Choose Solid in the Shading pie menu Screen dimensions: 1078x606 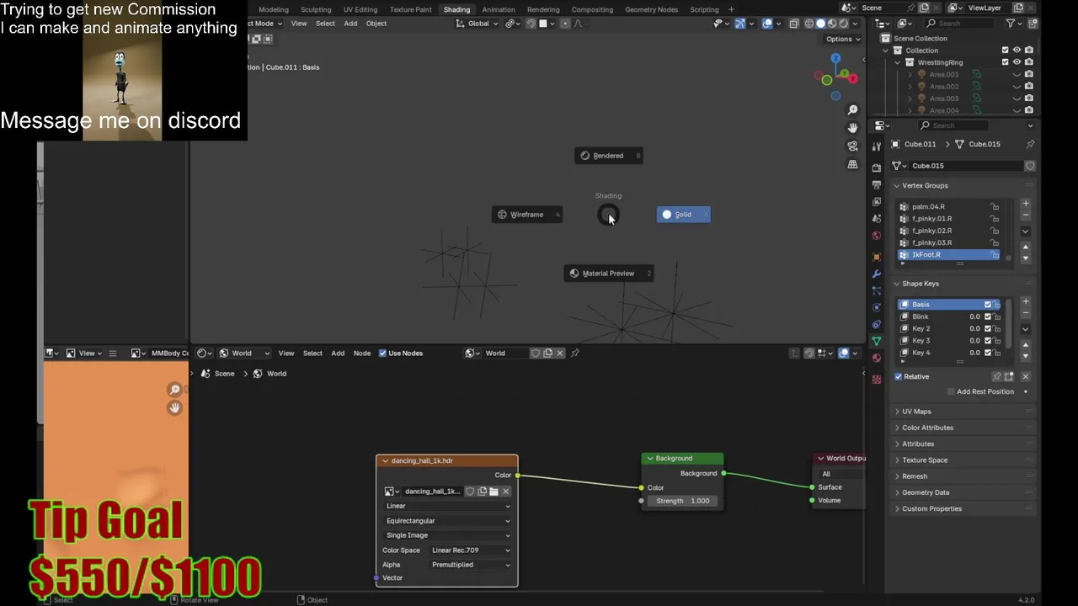[x=683, y=215]
